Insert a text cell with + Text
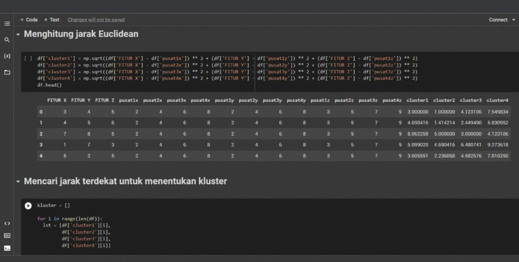Viewport: 519px width, 262px height. click(52, 20)
